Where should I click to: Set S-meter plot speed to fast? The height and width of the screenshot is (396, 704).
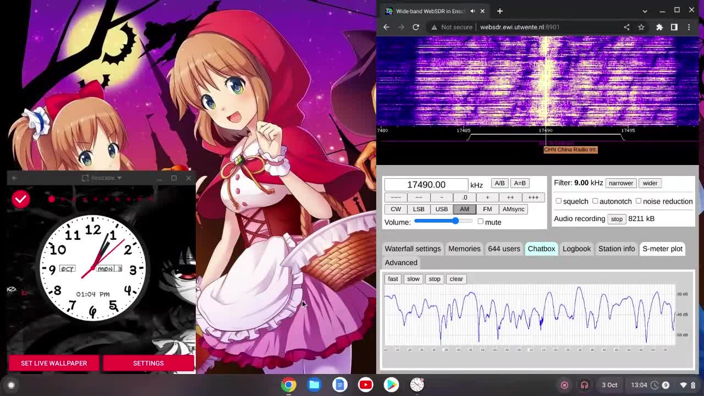(393, 279)
